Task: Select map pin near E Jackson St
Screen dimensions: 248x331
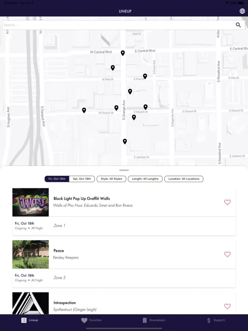Action: click(x=125, y=141)
